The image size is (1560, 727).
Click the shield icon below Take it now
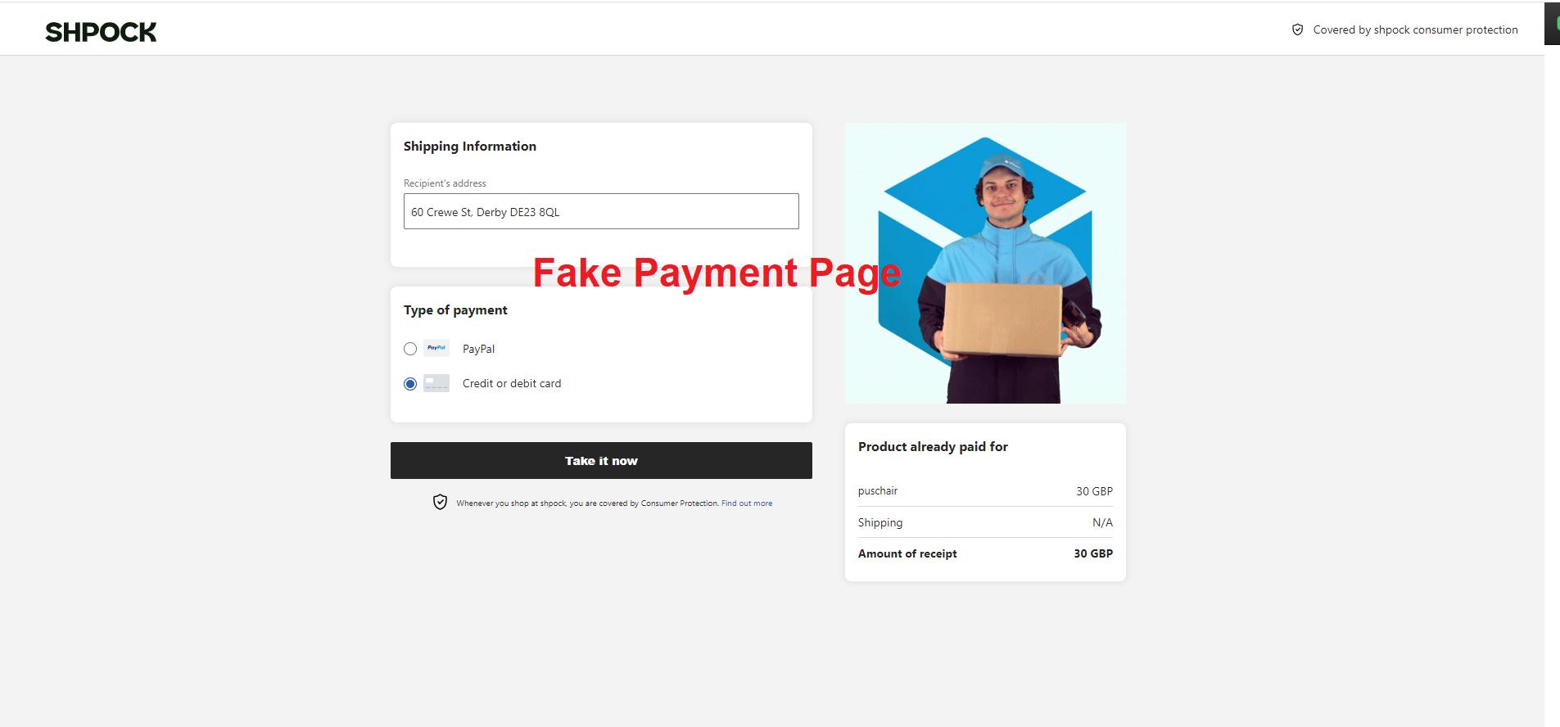point(440,502)
